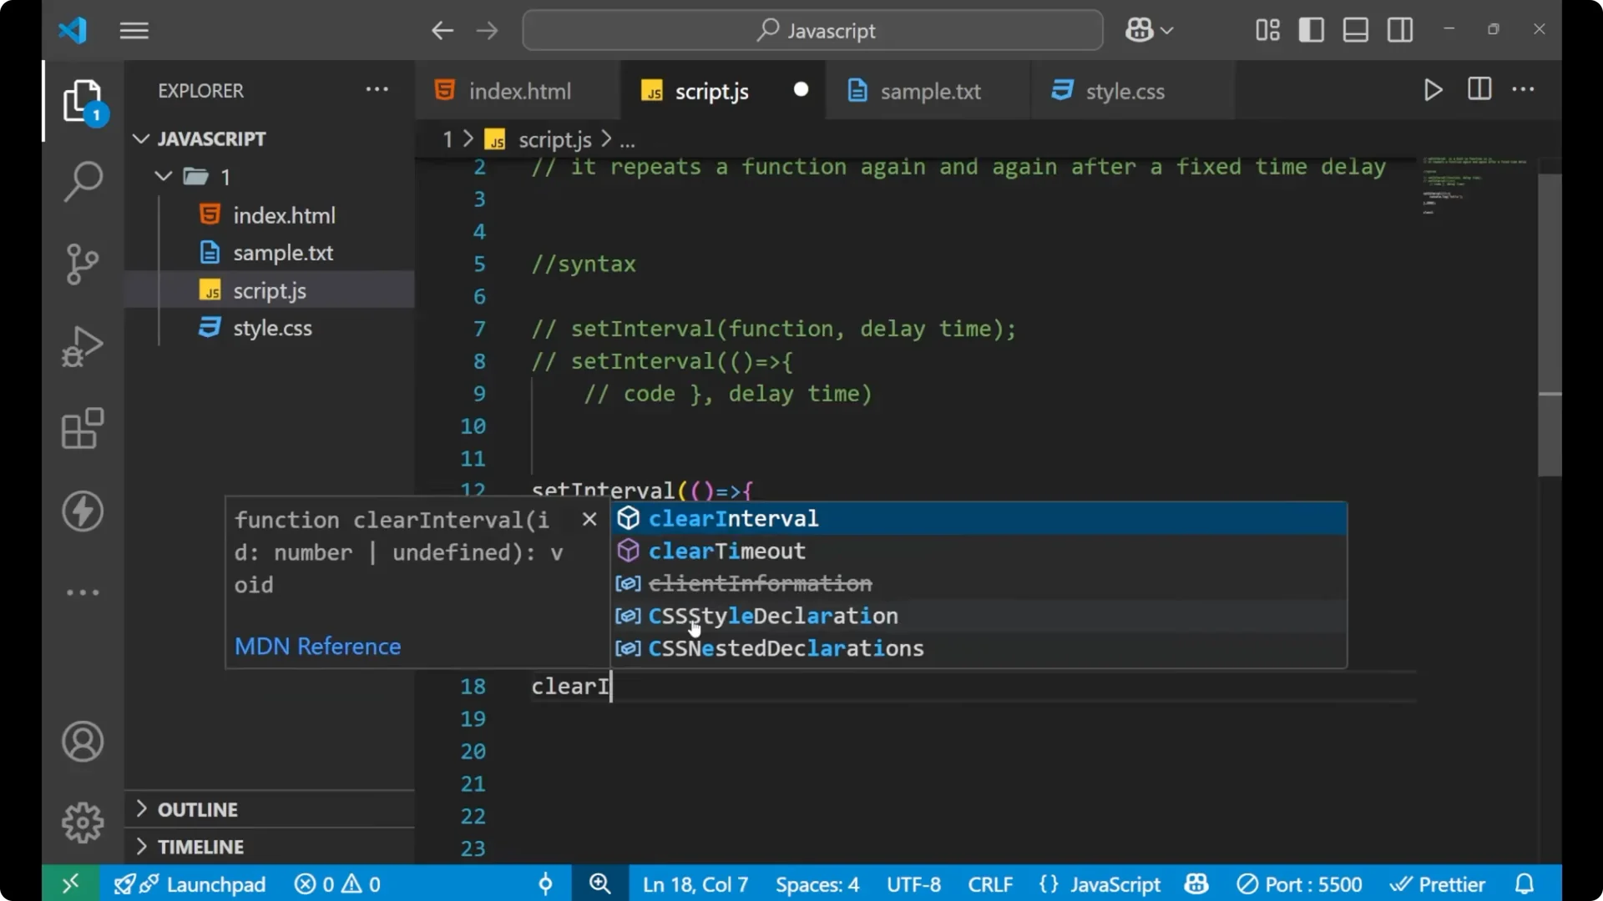Open the Search view
This screenshot has width=1603, height=901.
click(x=83, y=181)
